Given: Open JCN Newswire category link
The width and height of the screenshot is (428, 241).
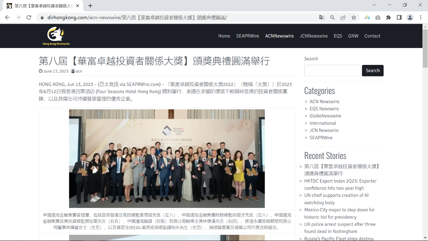Looking at the screenshot, I should point(324,130).
